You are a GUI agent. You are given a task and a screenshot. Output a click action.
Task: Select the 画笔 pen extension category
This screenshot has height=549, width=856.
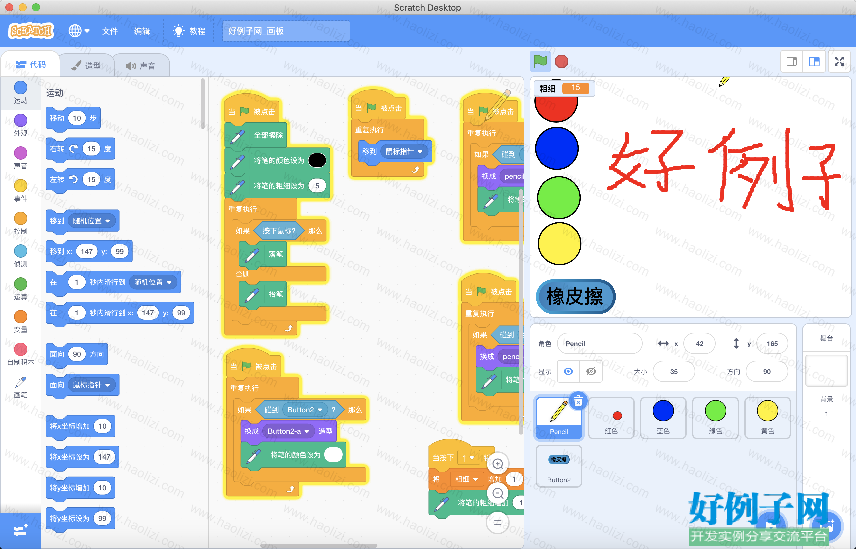(x=21, y=387)
